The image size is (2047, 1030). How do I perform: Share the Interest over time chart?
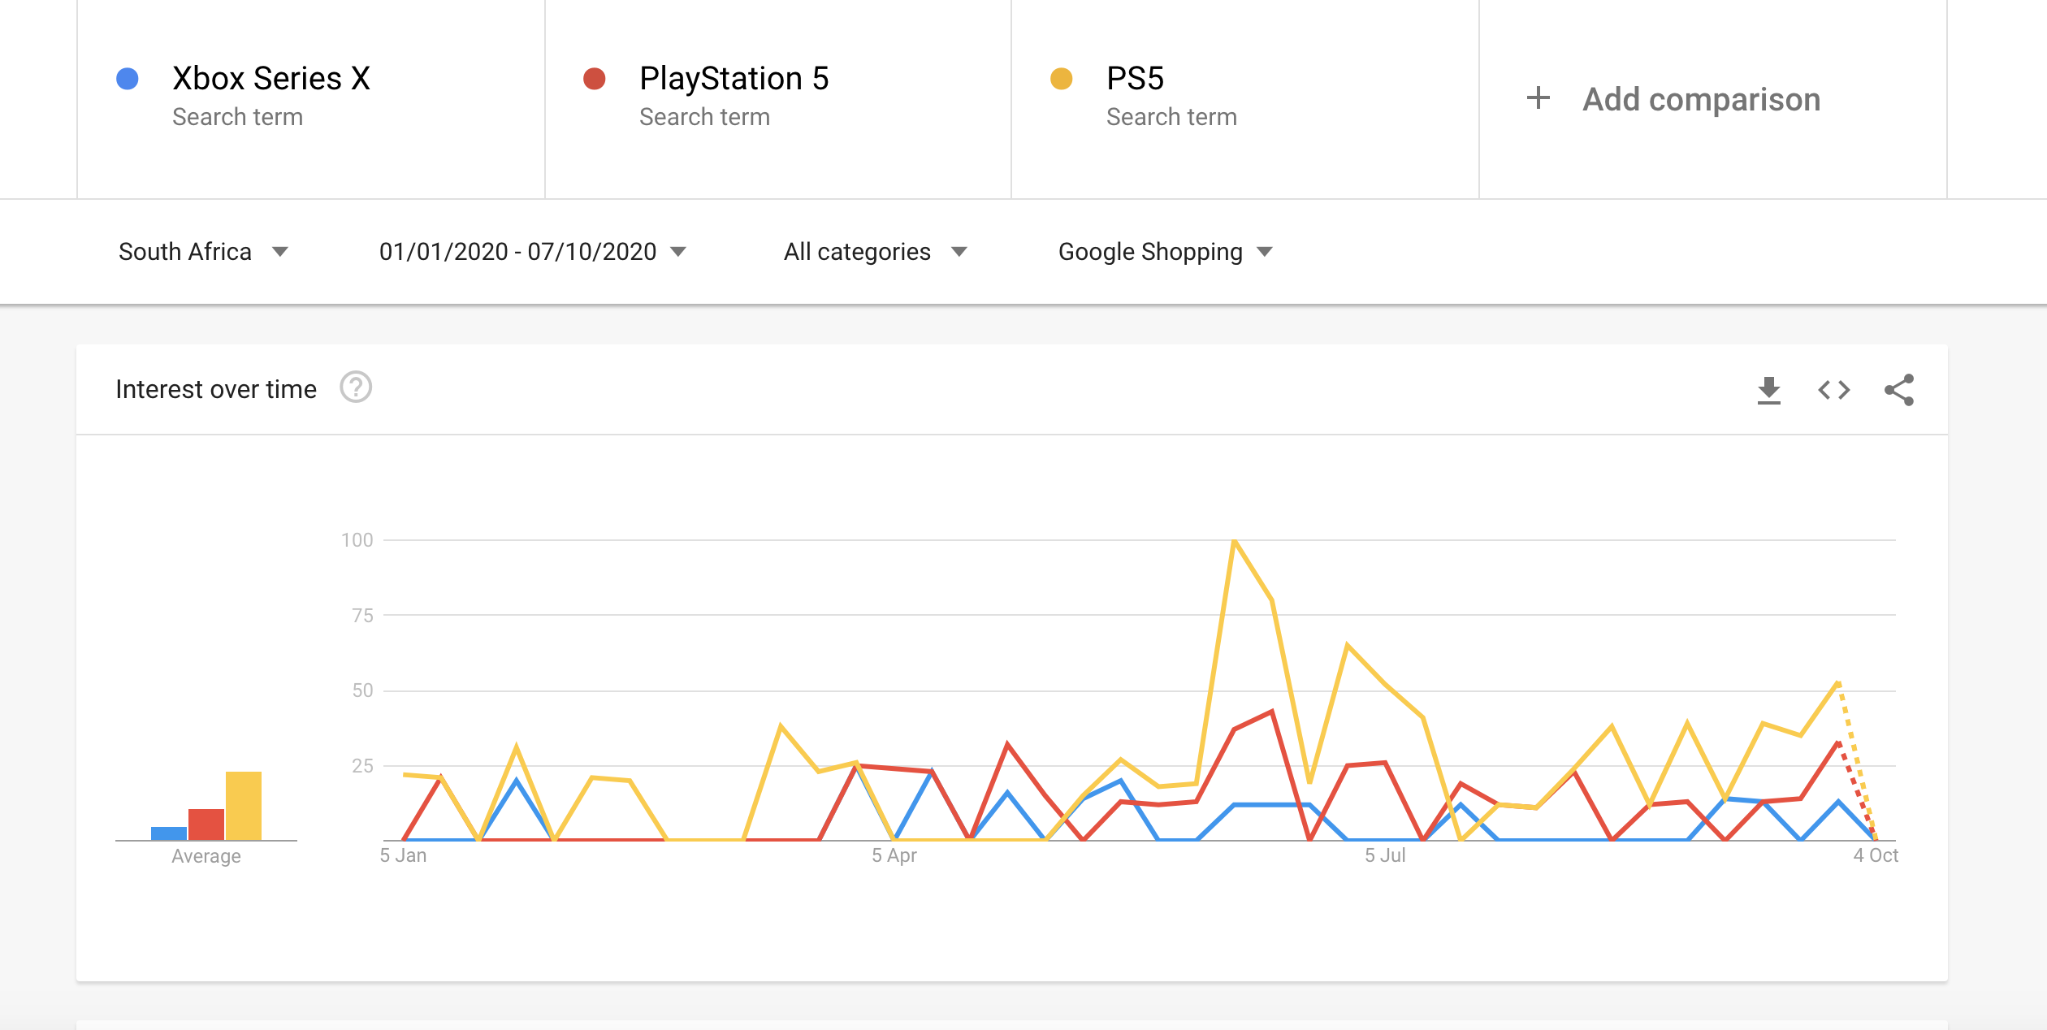tap(1899, 391)
